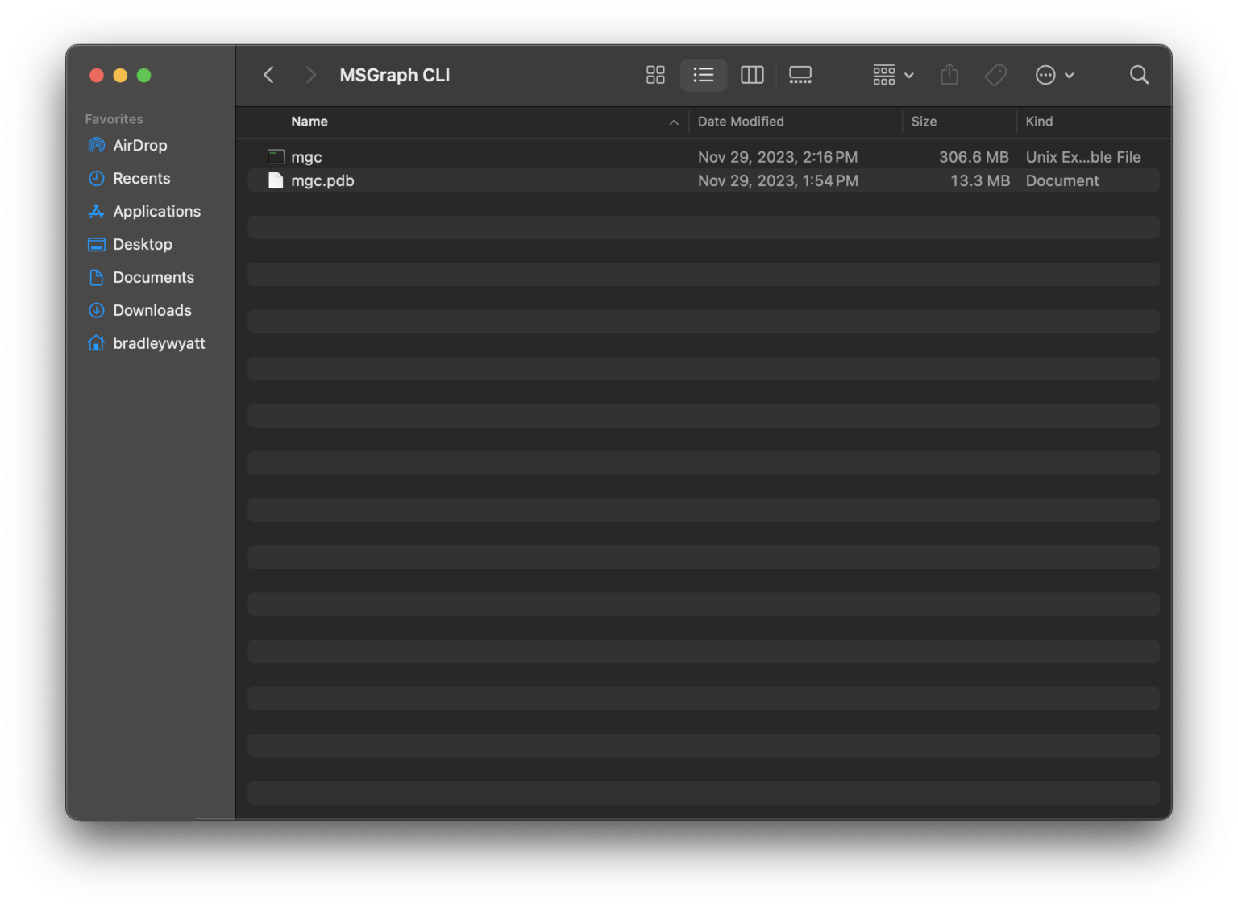Click the Share toolbar button
1238x907 pixels.
coord(949,75)
